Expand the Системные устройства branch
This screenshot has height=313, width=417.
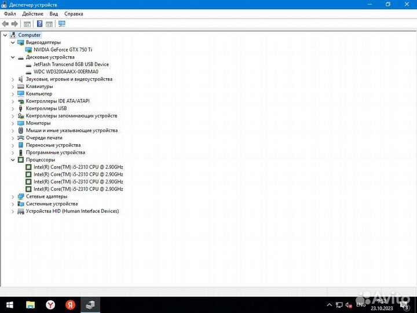point(13,204)
